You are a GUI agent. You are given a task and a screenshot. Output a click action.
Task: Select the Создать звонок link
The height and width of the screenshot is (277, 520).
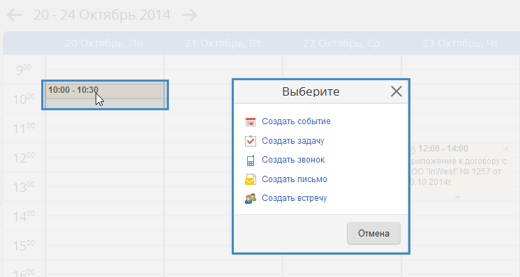(293, 160)
